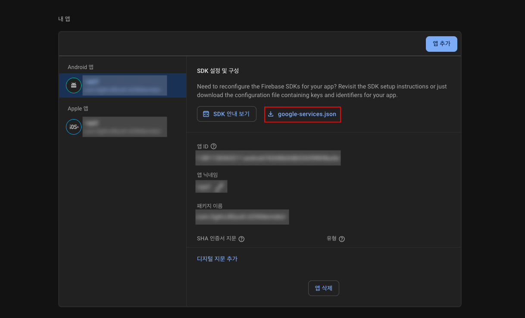Select the Android app list row
525x318 pixels.
122,85
